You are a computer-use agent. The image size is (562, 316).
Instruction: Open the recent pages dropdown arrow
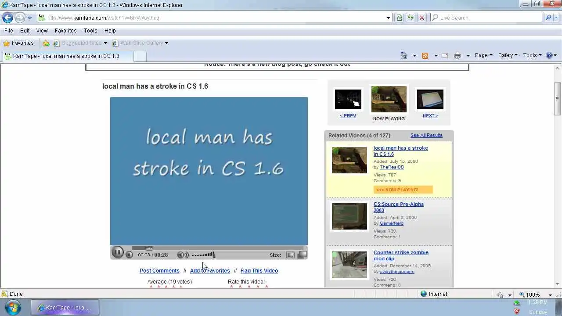click(x=29, y=18)
